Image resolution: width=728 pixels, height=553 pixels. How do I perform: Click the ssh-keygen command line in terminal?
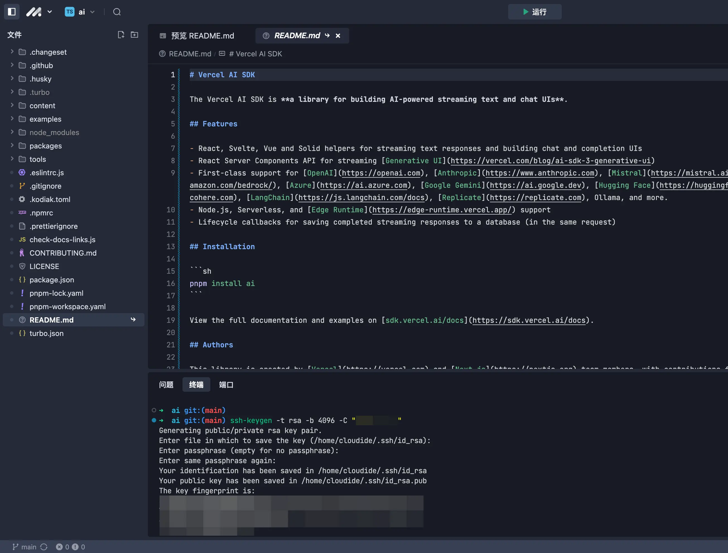[280, 420]
